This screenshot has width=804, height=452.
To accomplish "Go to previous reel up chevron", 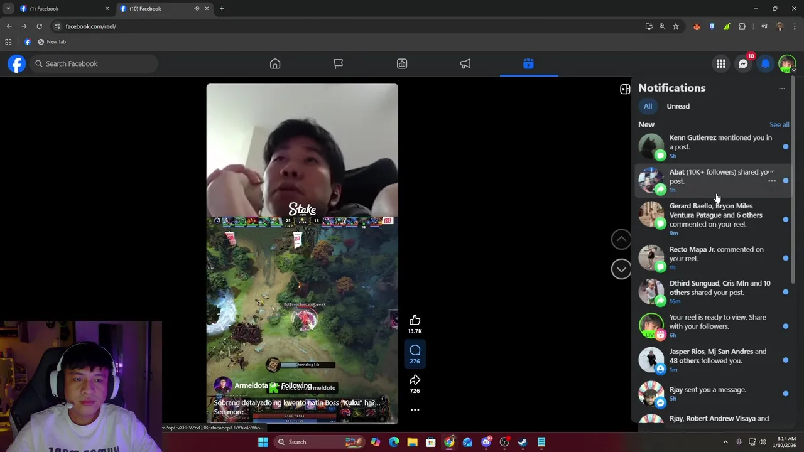I will point(621,239).
